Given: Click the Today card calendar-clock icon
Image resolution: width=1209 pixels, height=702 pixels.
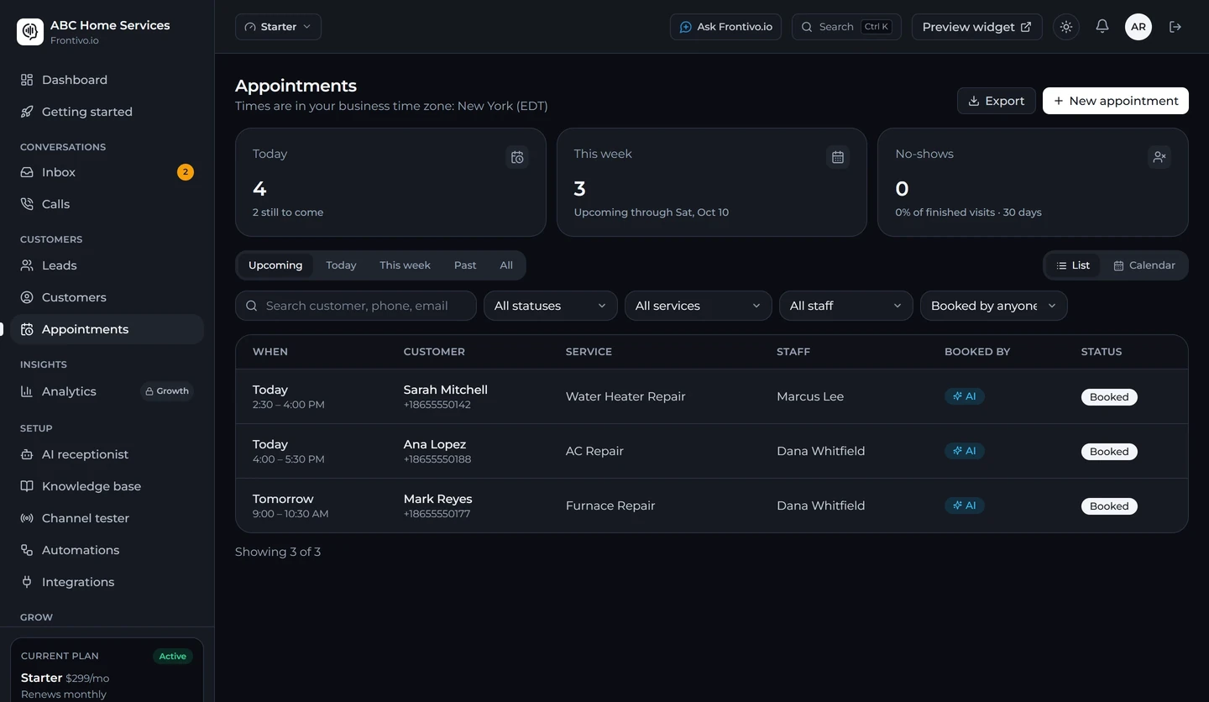Looking at the screenshot, I should [x=517, y=157].
